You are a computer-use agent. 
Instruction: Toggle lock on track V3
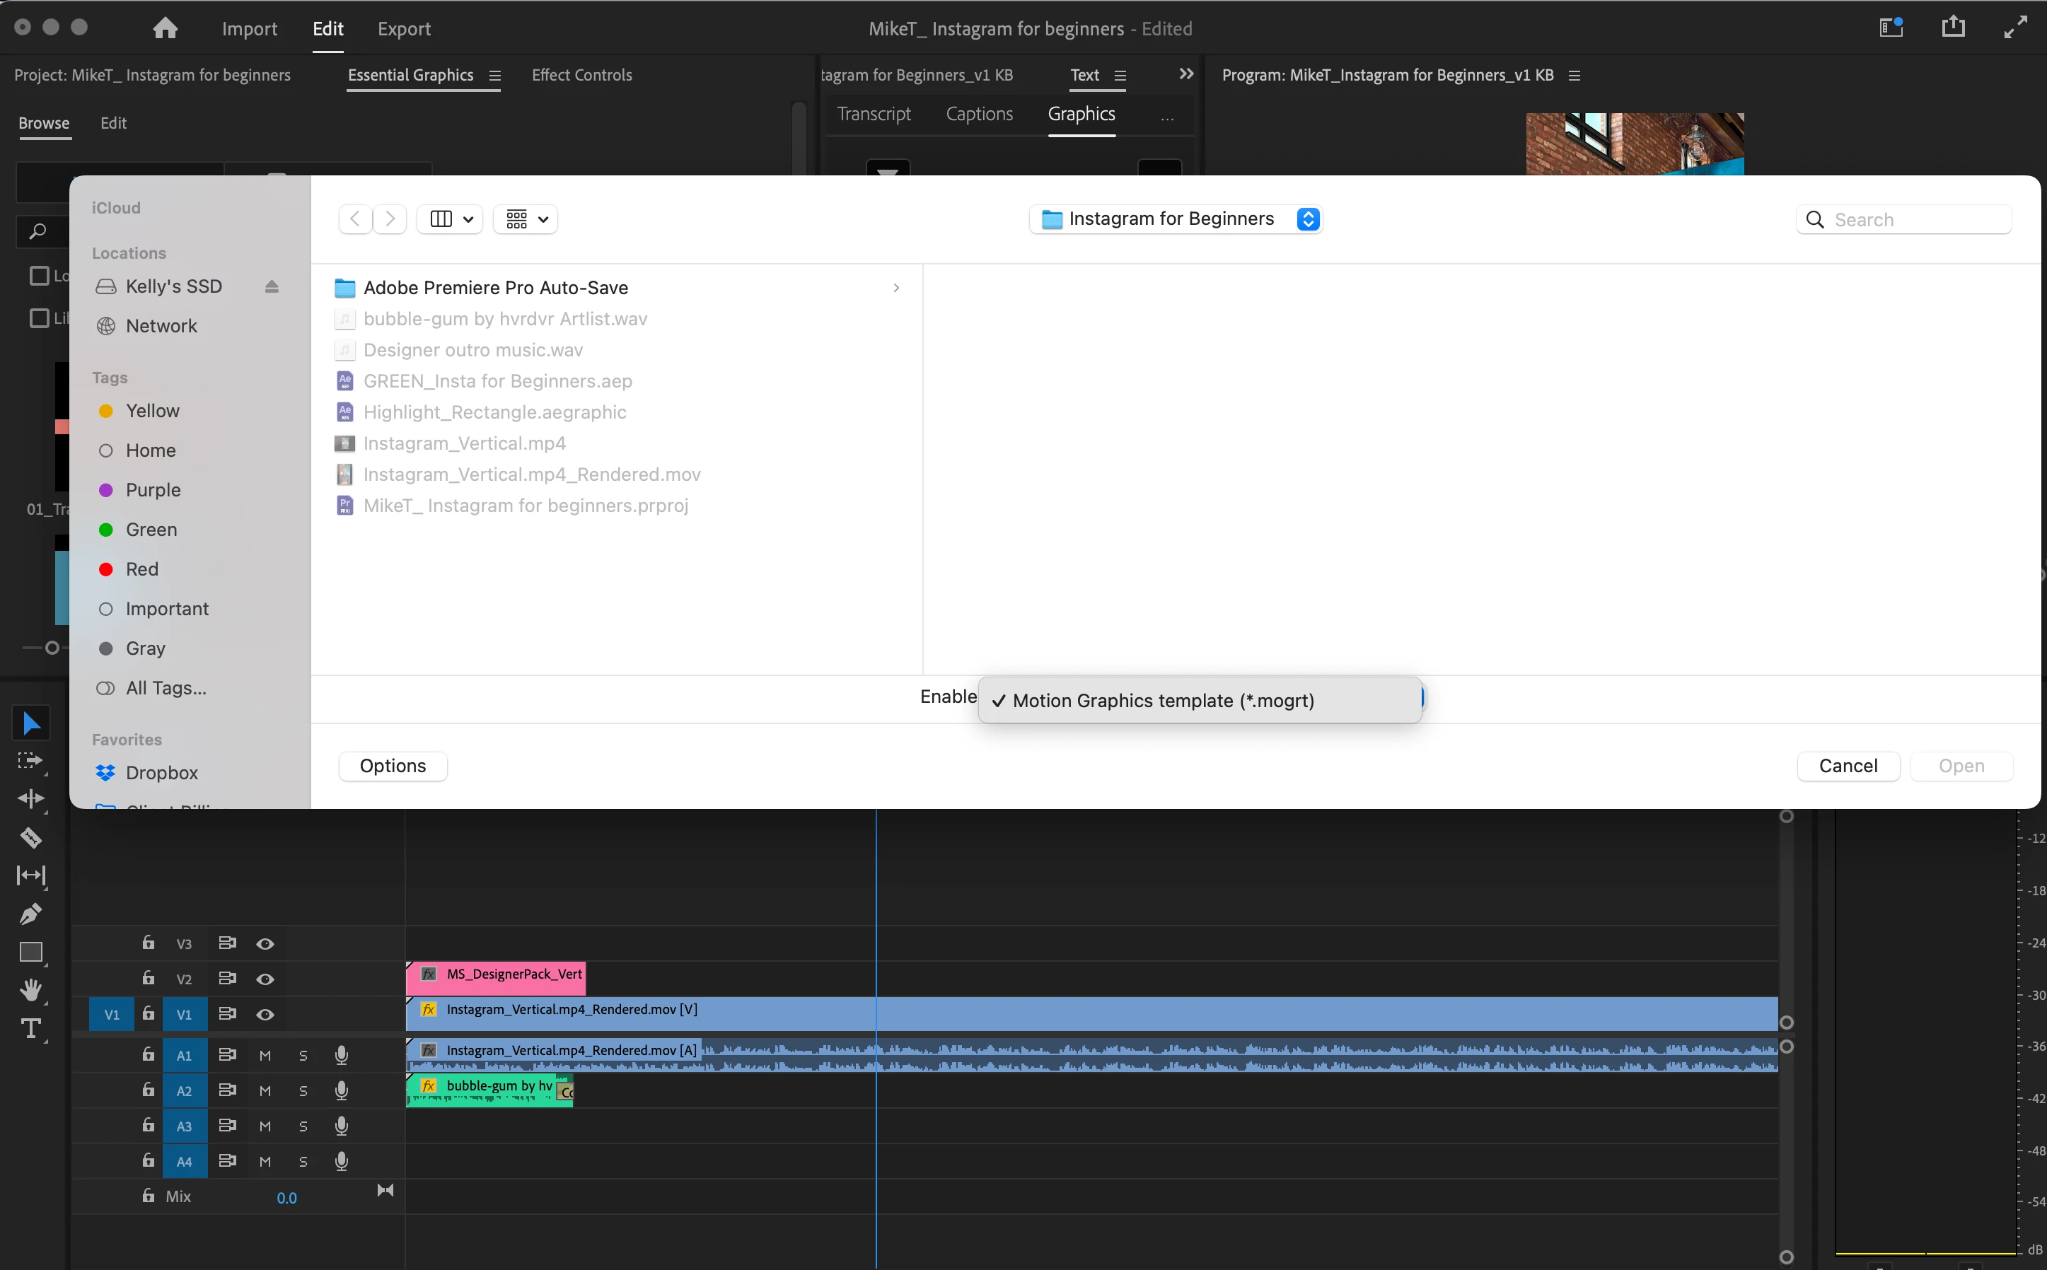(x=148, y=943)
